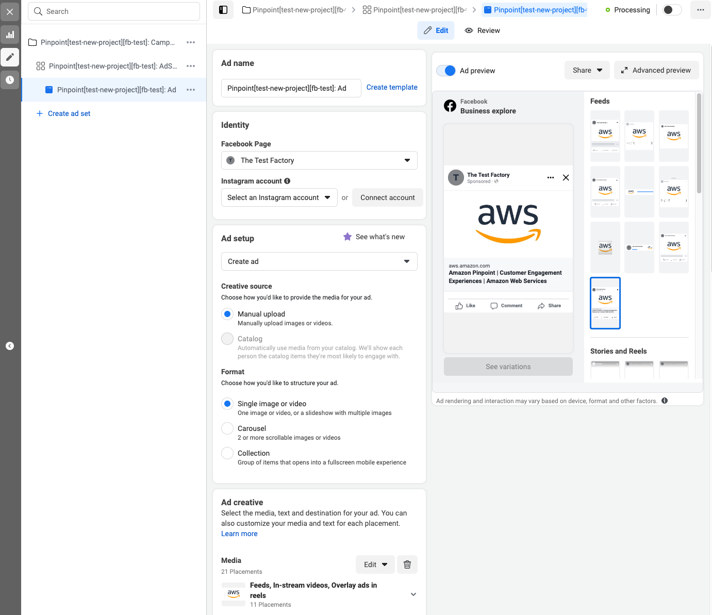Image resolution: width=712 pixels, height=615 pixels.
Task: Select campaign row in left tree
Action: 107,42
